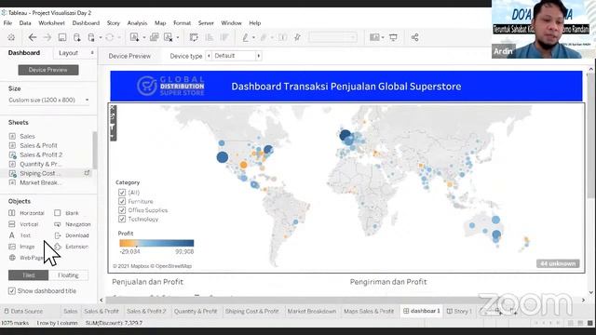Click the Fix Axes pin icon
Image resolution: width=596 pixels, height=335 pixels.
click(x=297, y=37)
